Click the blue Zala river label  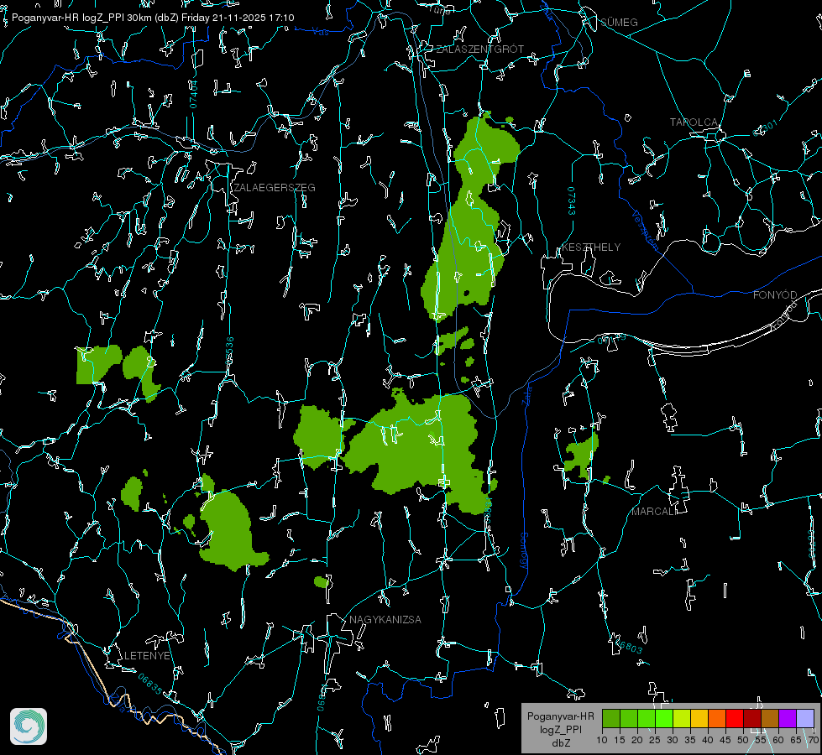[526, 395]
